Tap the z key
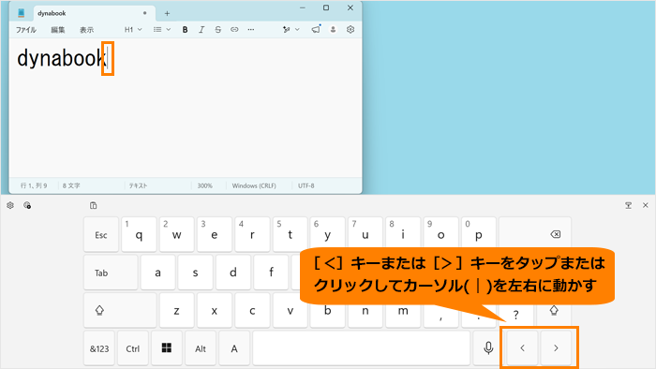The image size is (656, 369). click(176, 311)
